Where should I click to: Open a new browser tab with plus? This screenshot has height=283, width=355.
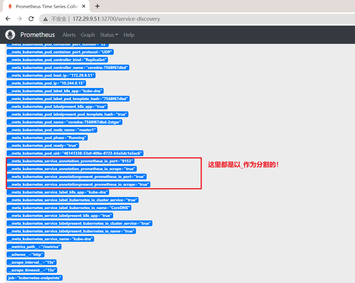[97, 6]
